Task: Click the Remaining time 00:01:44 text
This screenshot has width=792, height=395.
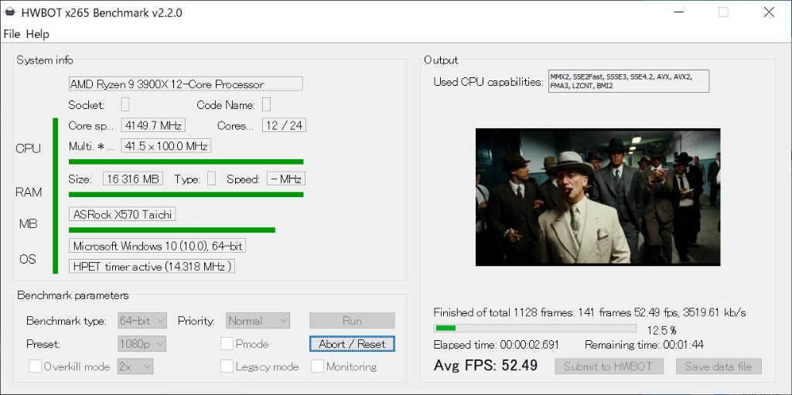Action: tap(644, 345)
